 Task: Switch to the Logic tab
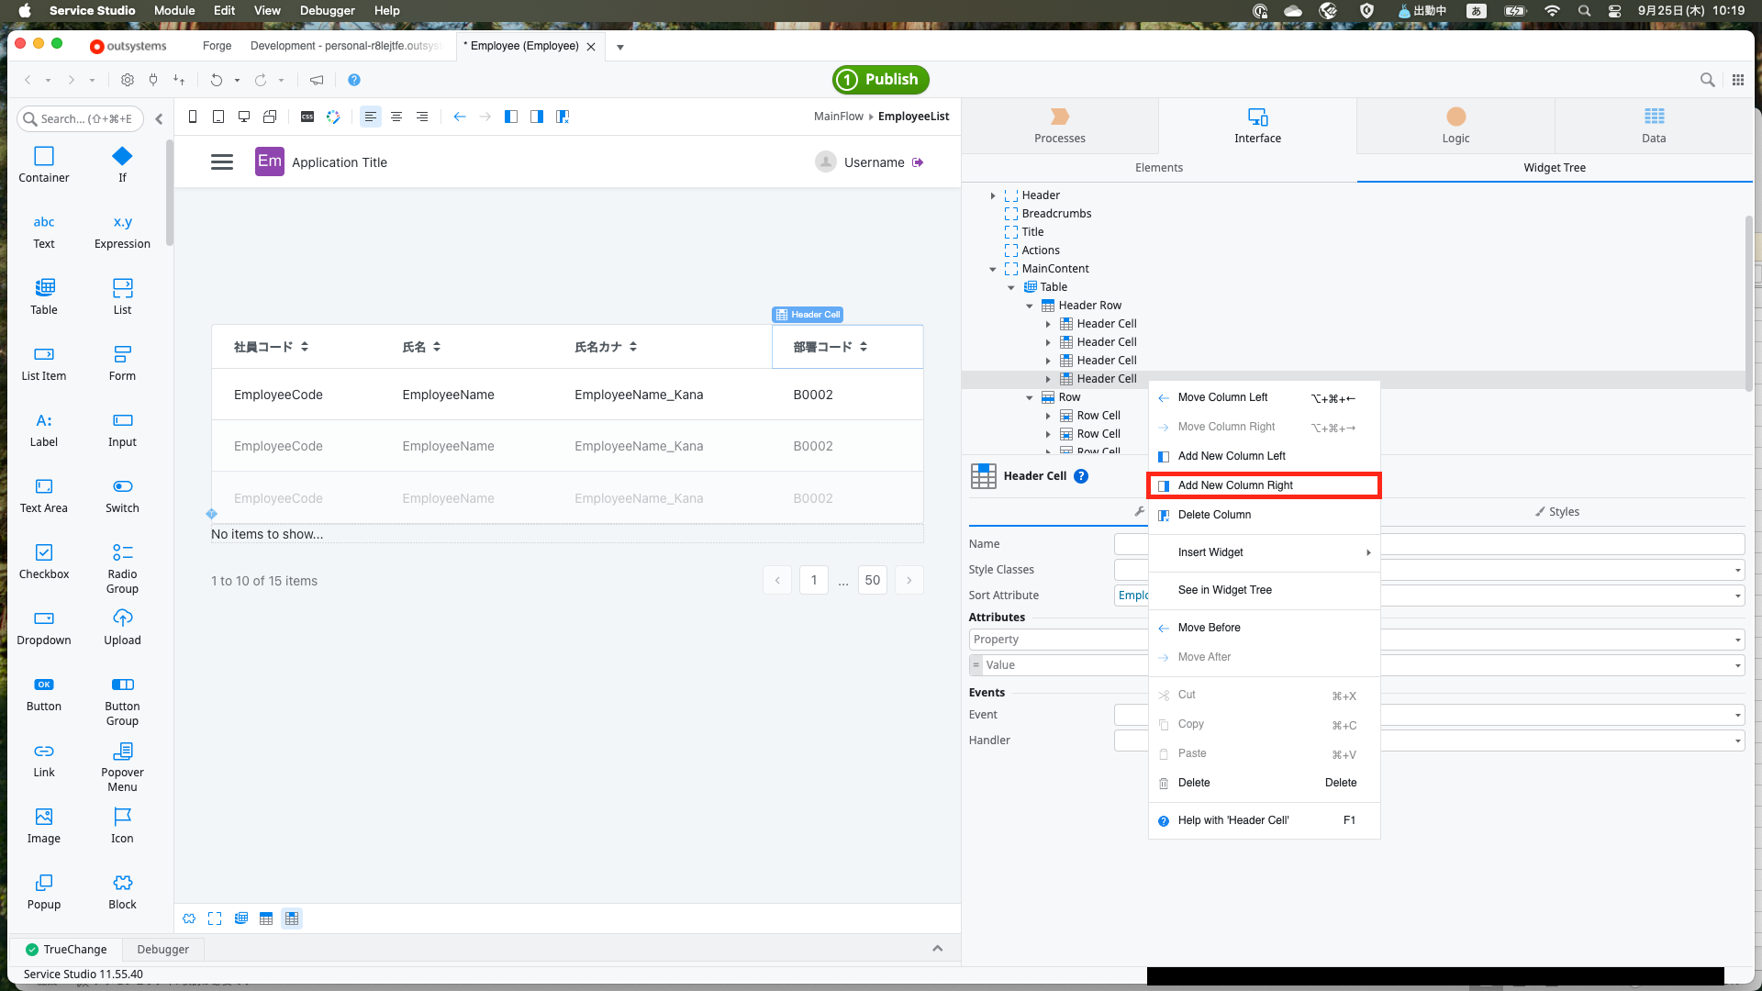pyautogui.click(x=1455, y=126)
